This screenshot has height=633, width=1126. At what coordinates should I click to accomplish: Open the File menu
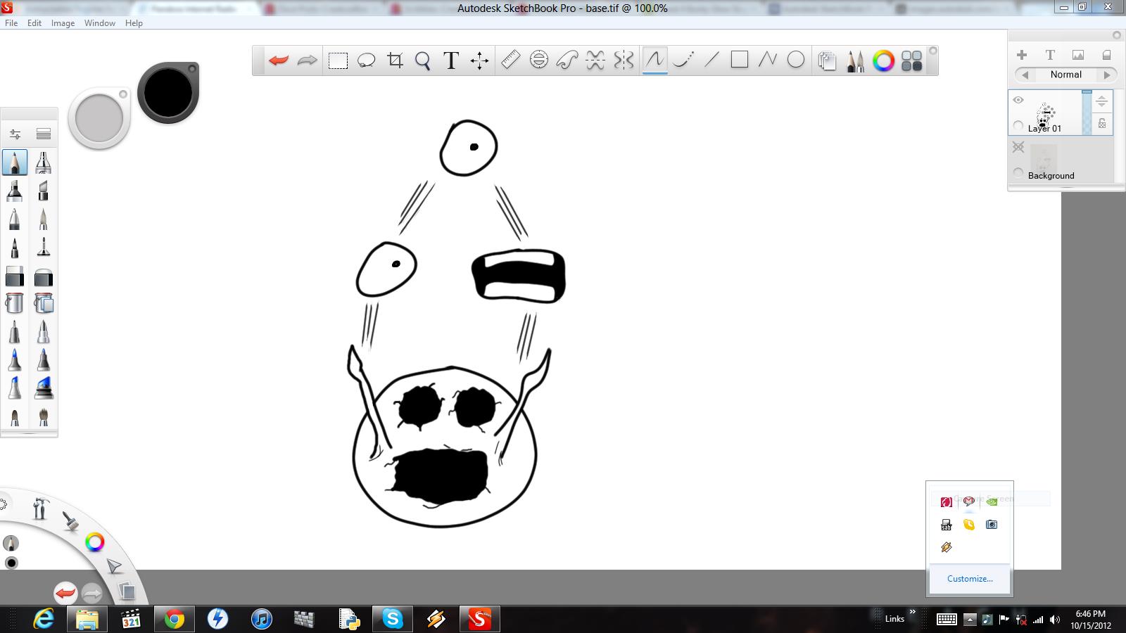coord(11,23)
